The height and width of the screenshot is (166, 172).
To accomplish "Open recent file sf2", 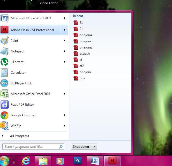I will pyautogui.click(x=79, y=66).
